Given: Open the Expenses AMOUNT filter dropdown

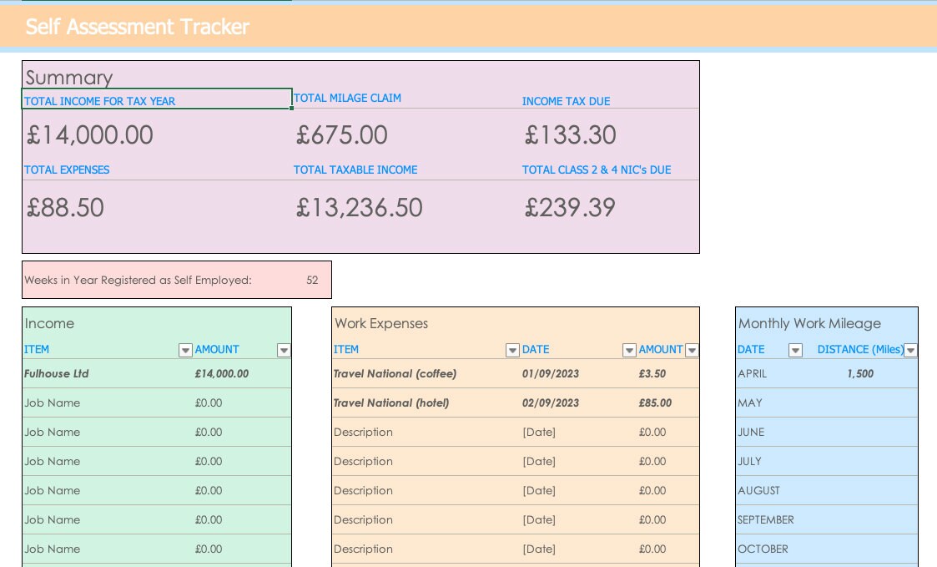Looking at the screenshot, I should pyautogui.click(x=692, y=350).
